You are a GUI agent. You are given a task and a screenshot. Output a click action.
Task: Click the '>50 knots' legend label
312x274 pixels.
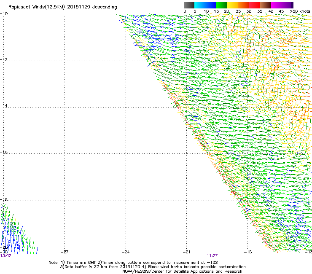300,11
